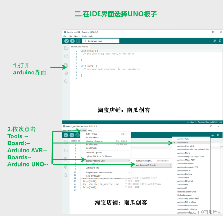Click highlighted Tools menu in lower IDE window
The height and width of the screenshot is (216, 223).
click(x=84, y=130)
